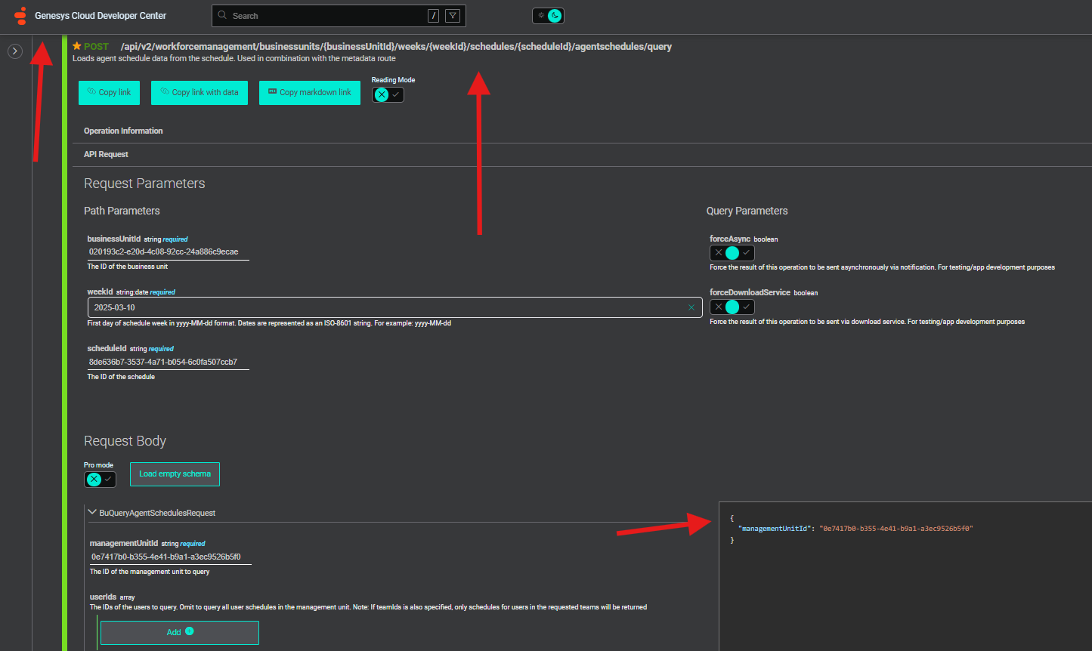Screen dimensions: 1092x651
Task: Click the Copy markdown link button
Action: (310, 93)
